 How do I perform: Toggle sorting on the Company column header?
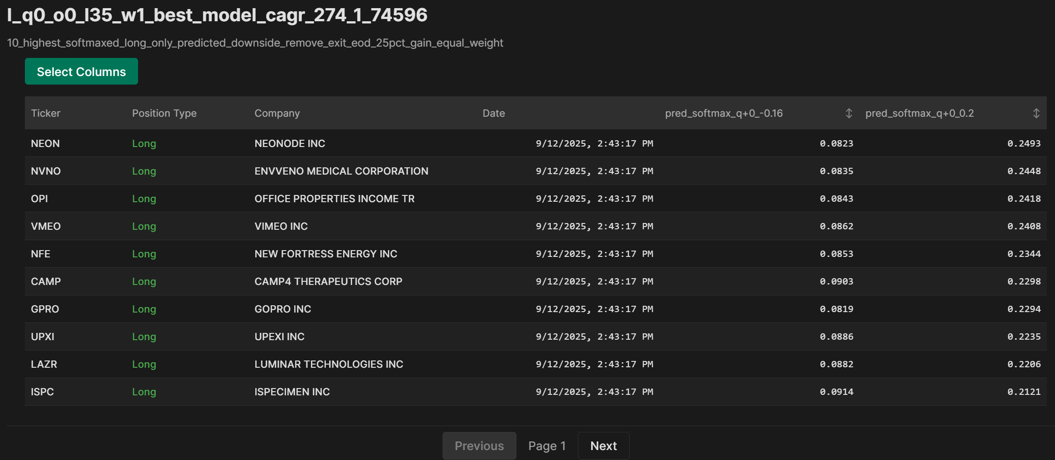277,113
